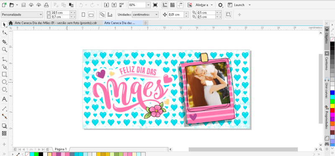The image size is (335, 156).
Task: Select the Shape tool
Action: pyautogui.click(x=4, y=33)
